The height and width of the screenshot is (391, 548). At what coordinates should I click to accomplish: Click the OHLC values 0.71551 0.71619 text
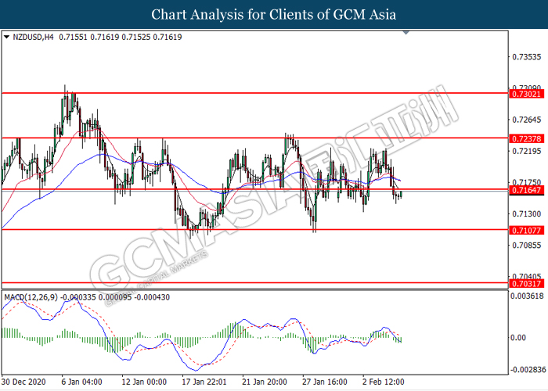[x=121, y=37]
